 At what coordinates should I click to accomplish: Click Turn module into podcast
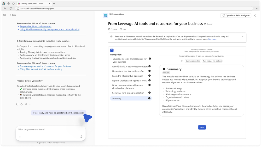212,61
